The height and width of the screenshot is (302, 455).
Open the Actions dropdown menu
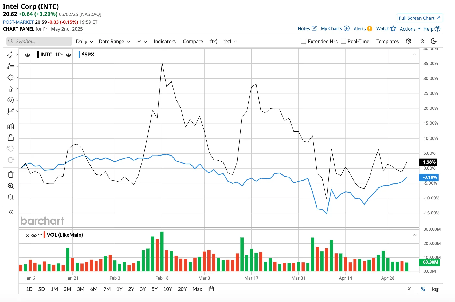pyautogui.click(x=410, y=29)
